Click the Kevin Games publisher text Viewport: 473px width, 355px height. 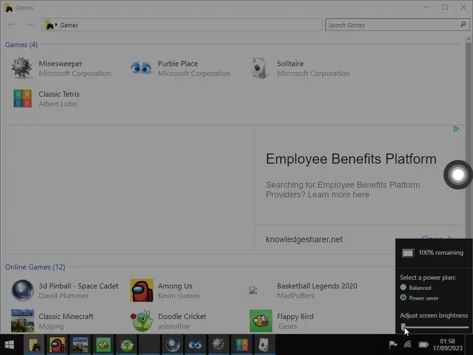click(179, 296)
